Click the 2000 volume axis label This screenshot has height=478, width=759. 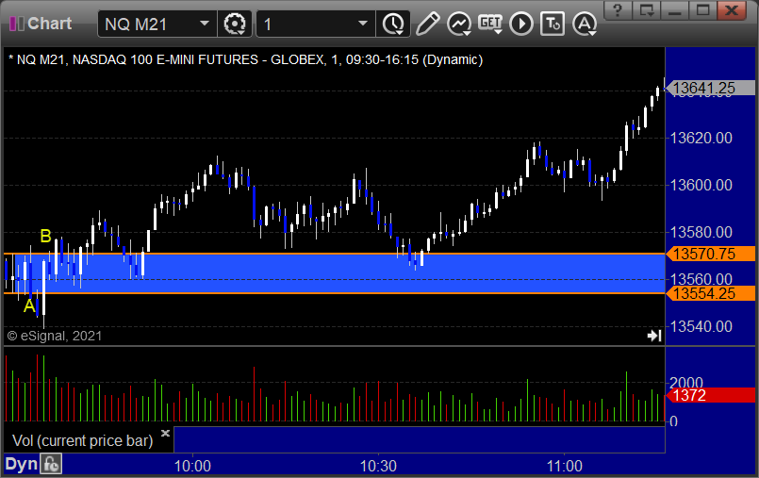coord(686,382)
